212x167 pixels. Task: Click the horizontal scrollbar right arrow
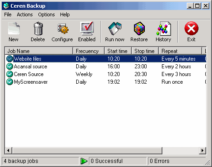(x=203, y=150)
